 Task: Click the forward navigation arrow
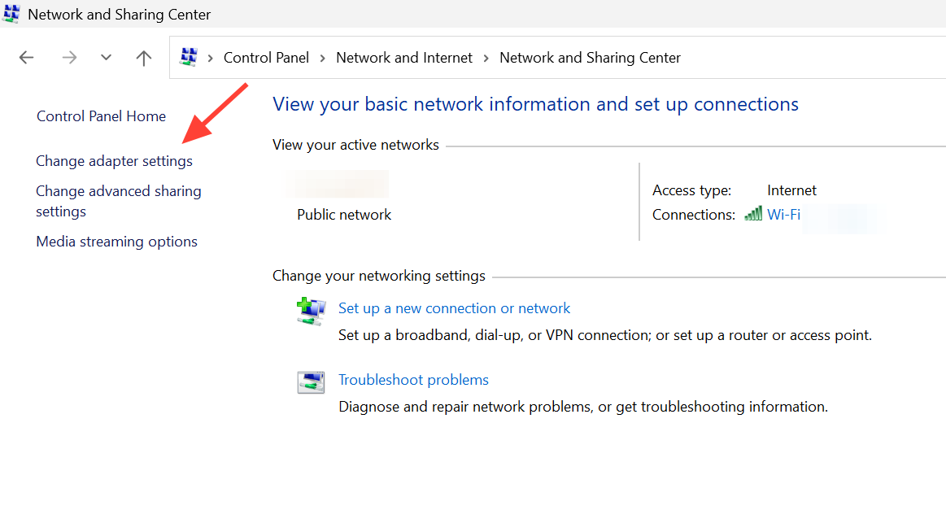pos(69,58)
